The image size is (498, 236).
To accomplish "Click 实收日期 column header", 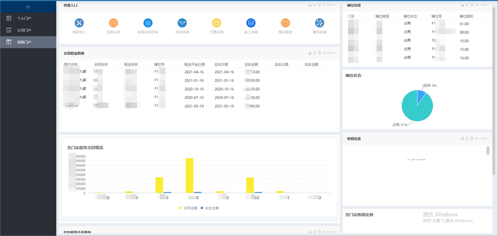I will tap(281, 65).
